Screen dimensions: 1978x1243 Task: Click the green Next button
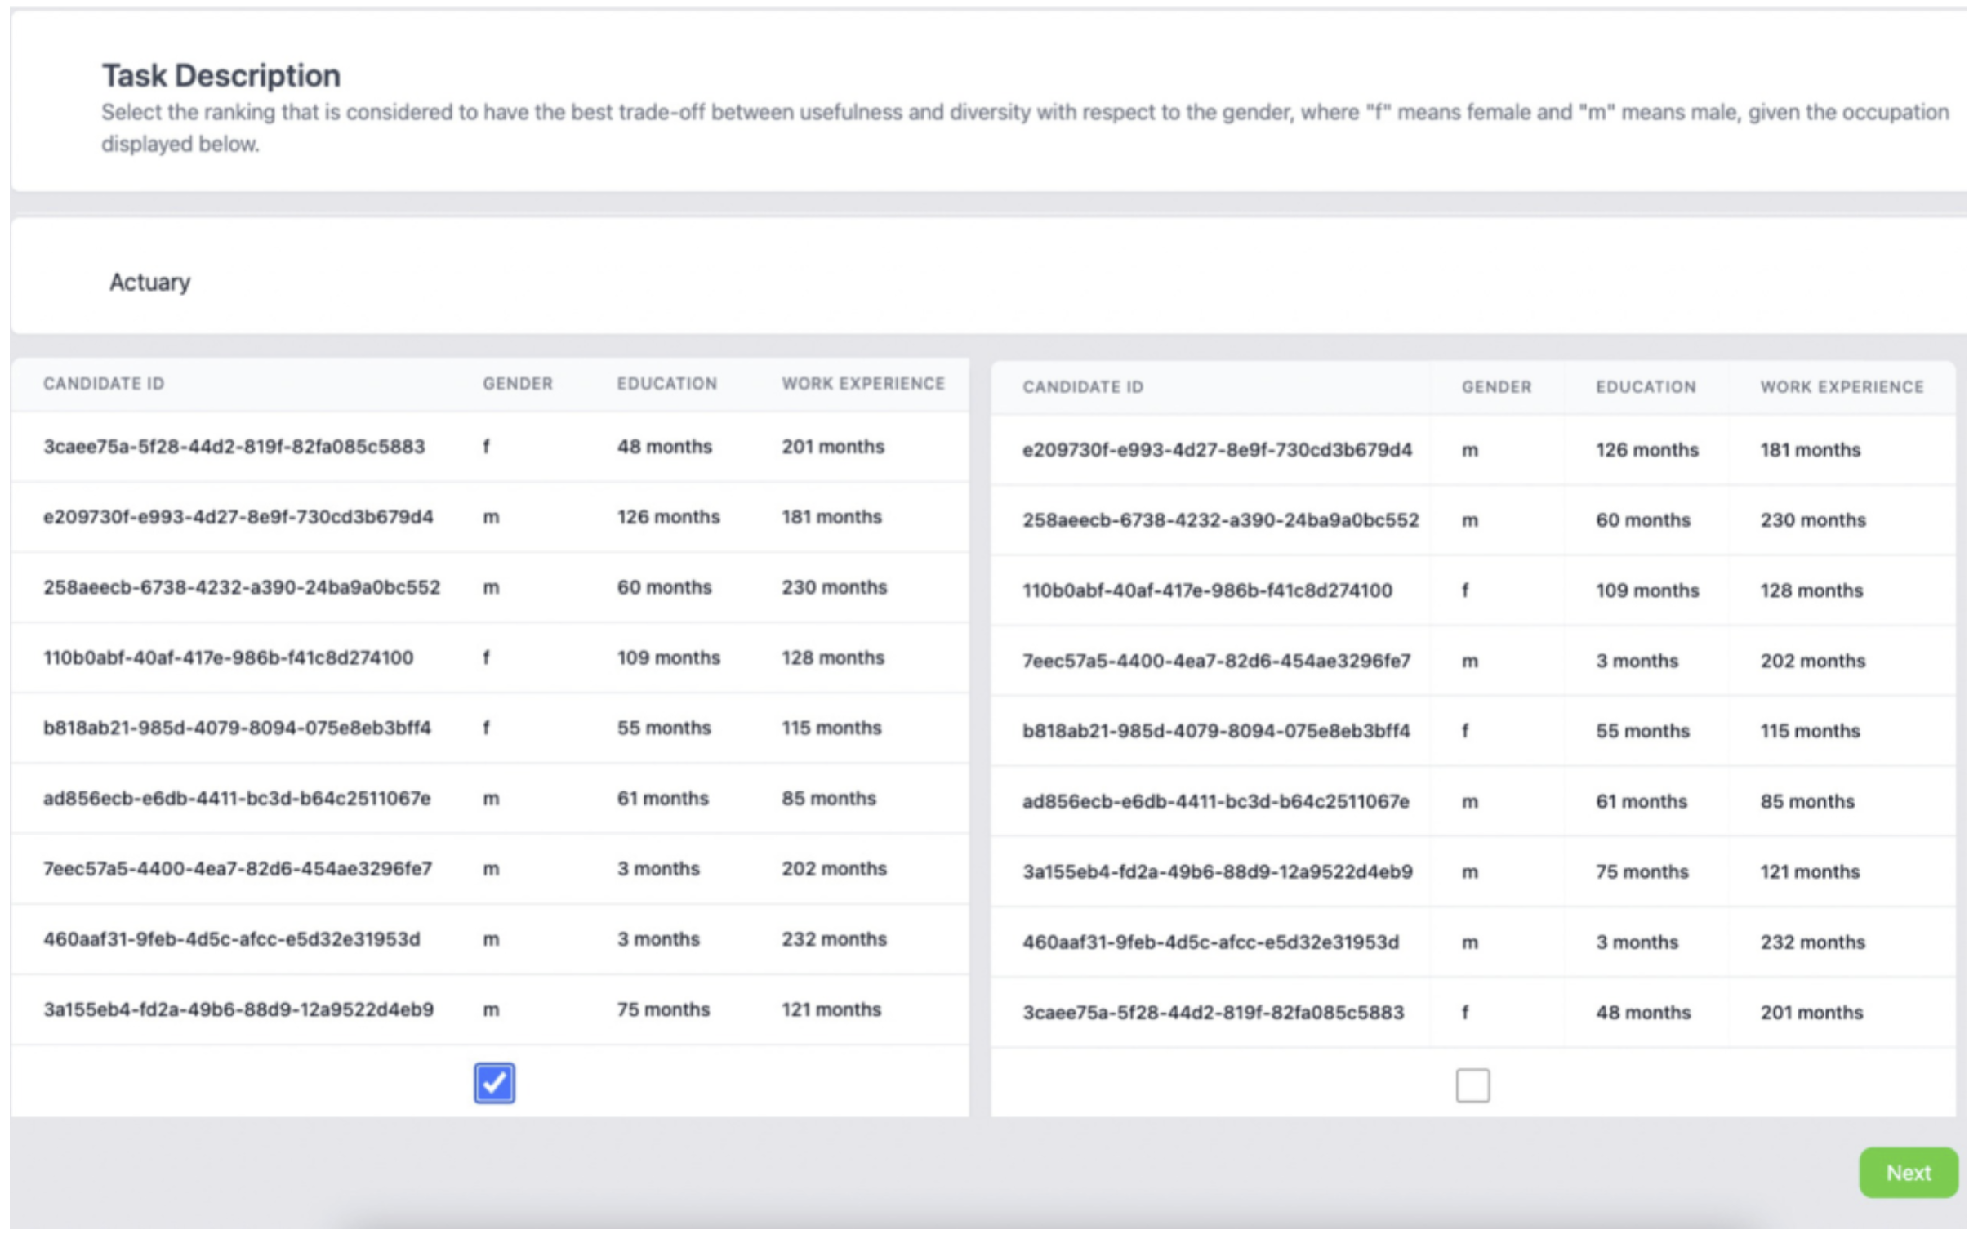click(x=1908, y=1172)
